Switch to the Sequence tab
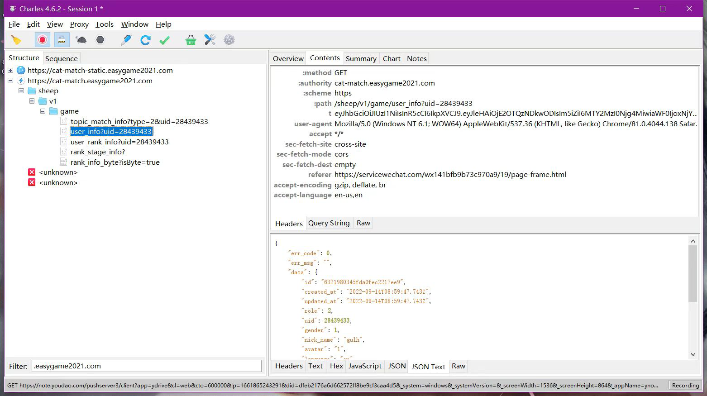The width and height of the screenshot is (707, 396). [x=62, y=58]
